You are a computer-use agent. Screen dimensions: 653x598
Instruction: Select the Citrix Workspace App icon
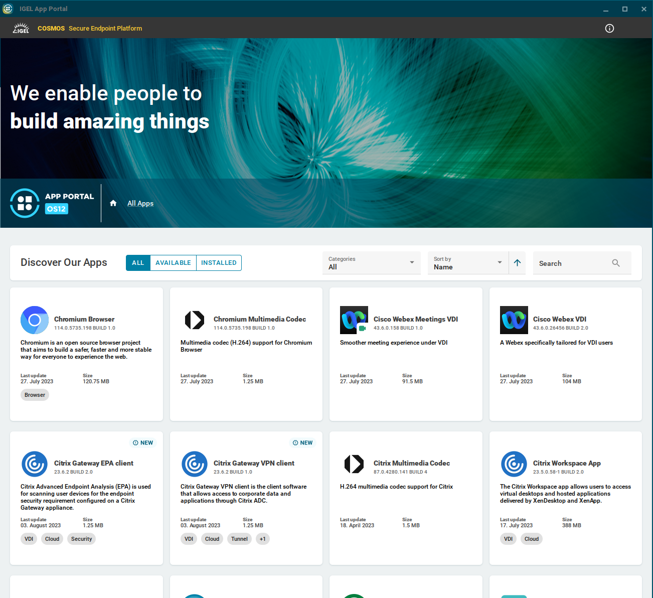514,464
